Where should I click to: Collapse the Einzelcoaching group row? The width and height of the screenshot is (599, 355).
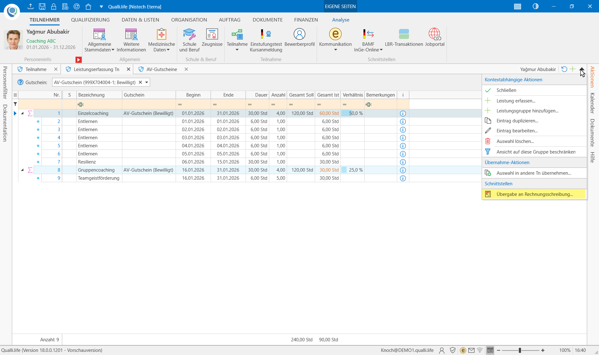pyautogui.click(x=22, y=113)
